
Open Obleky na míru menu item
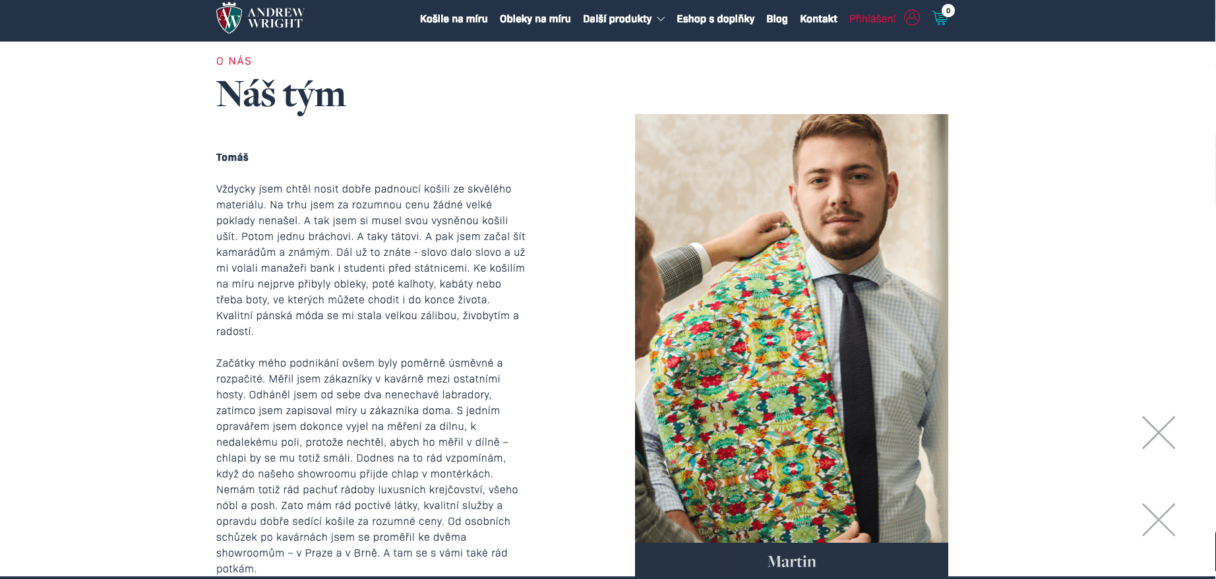pos(535,19)
